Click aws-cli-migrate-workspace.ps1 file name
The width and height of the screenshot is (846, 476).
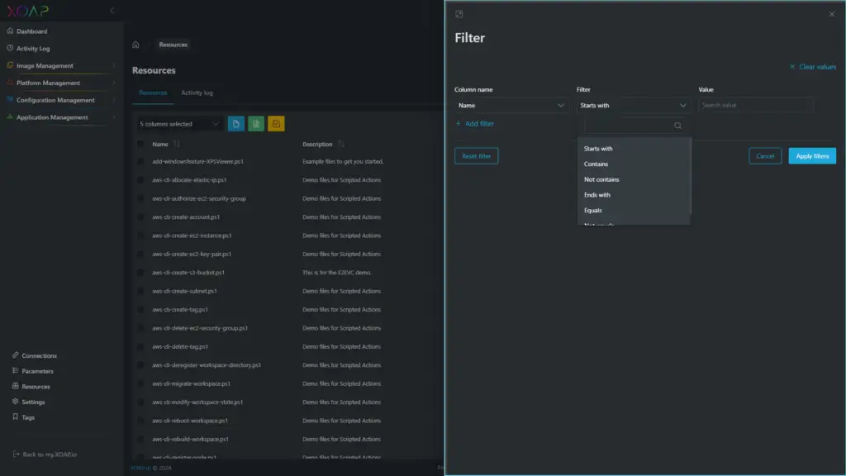[x=191, y=383]
